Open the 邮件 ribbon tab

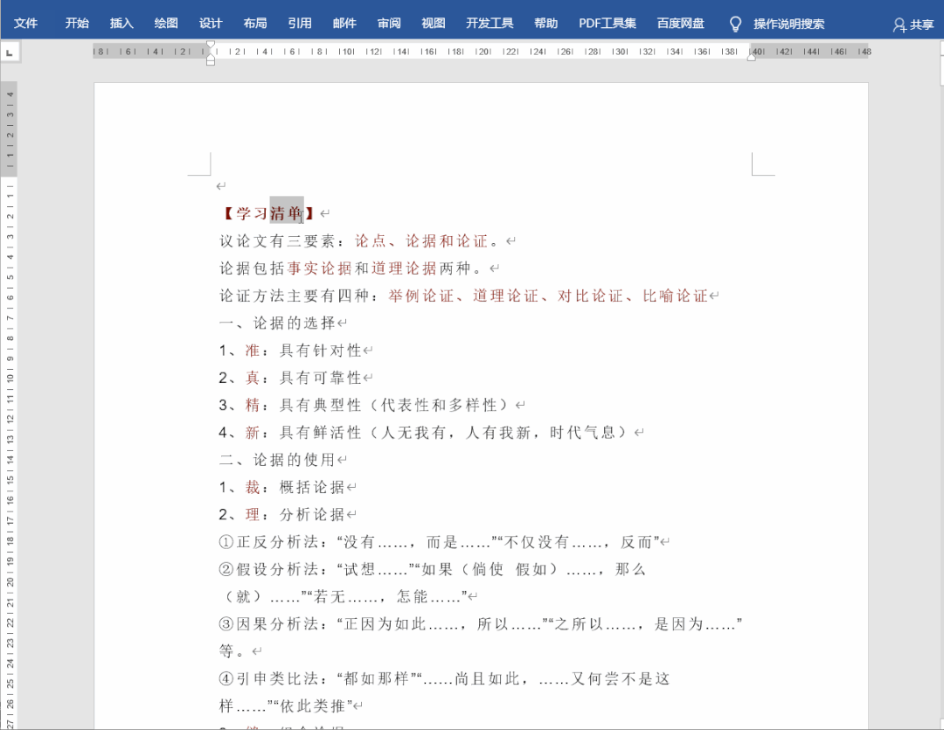344,24
